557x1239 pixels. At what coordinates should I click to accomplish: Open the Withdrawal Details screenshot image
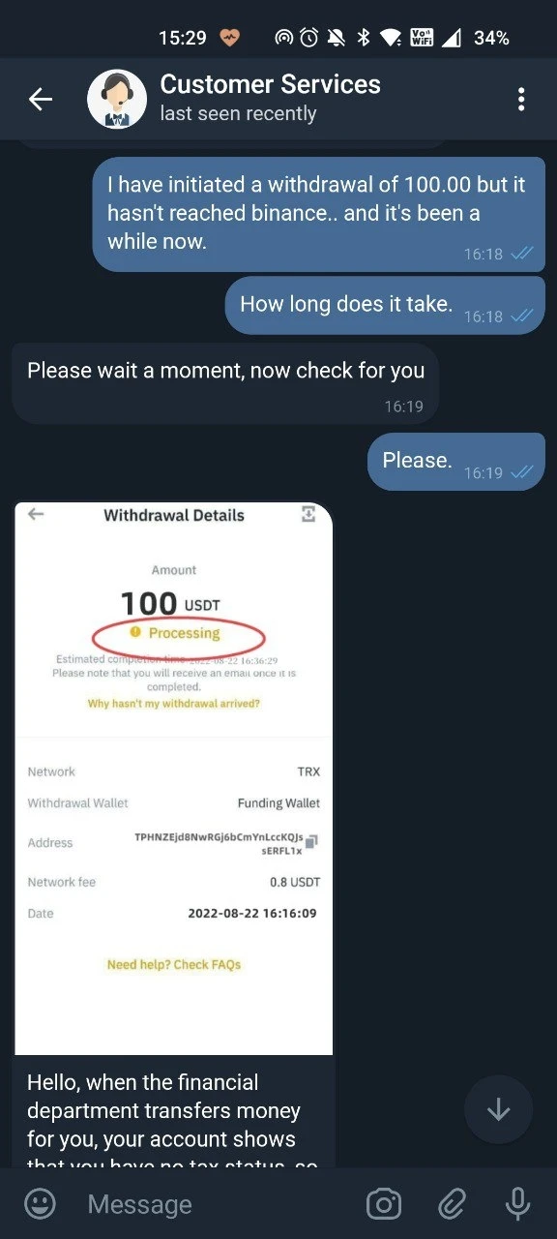point(174,777)
